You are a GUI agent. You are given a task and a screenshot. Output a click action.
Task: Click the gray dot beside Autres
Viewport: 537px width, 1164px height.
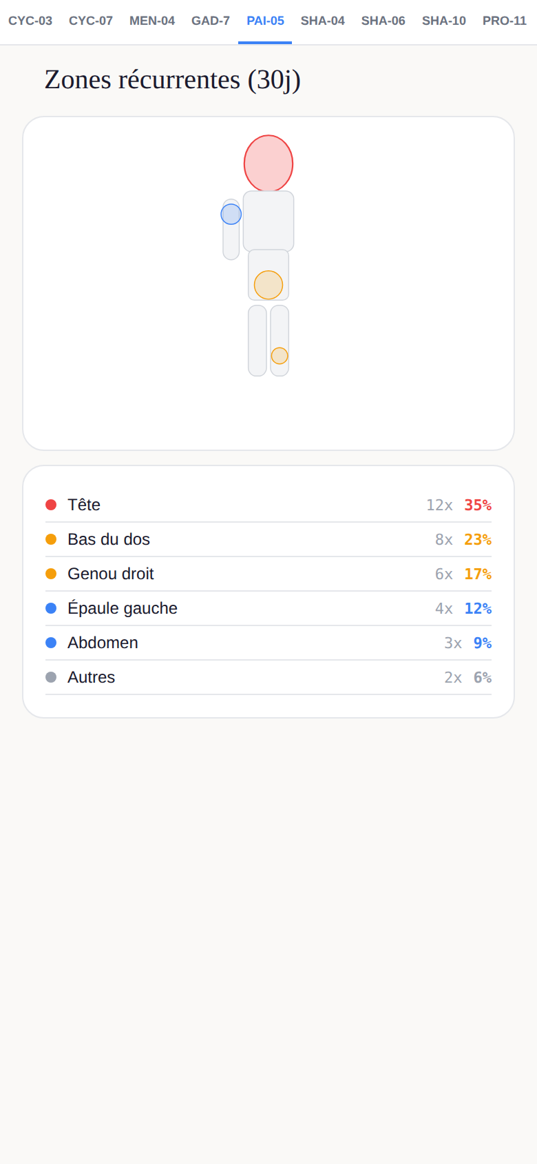point(51,677)
